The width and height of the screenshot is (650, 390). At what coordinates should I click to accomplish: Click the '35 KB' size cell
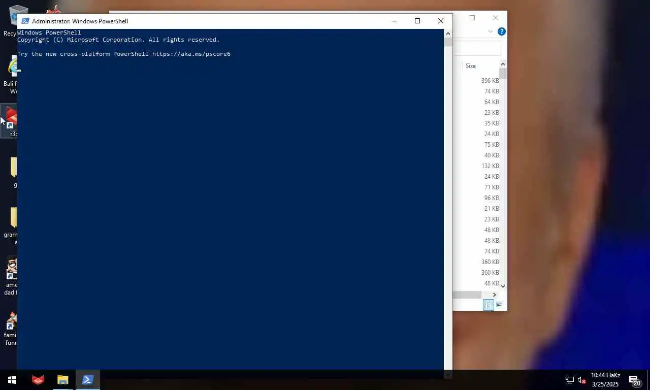(x=492, y=123)
